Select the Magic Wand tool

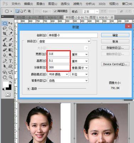[x=11, y=28]
